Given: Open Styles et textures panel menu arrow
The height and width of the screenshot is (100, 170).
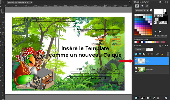Looking at the screenshot, I should pyautogui.click(x=163, y=2).
